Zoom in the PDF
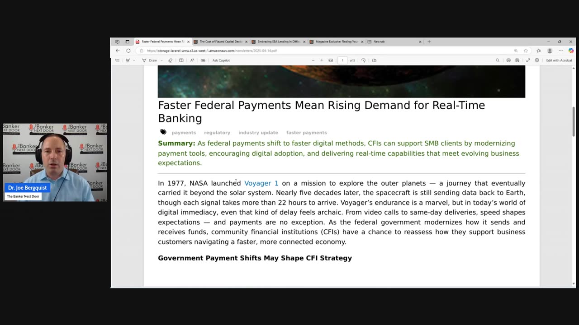579x325 pixels. click(322, 60)
